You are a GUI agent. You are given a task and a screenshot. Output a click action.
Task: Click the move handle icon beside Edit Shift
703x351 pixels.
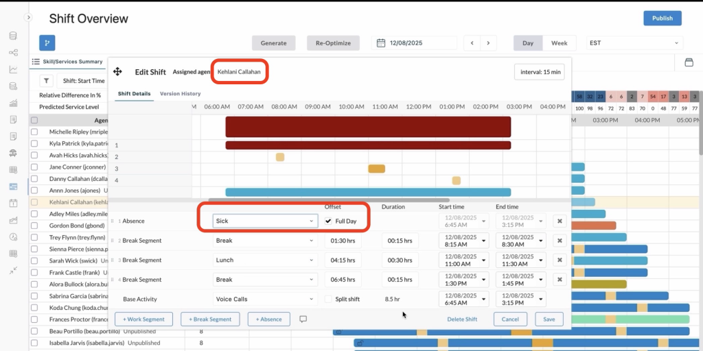(117, 71)
